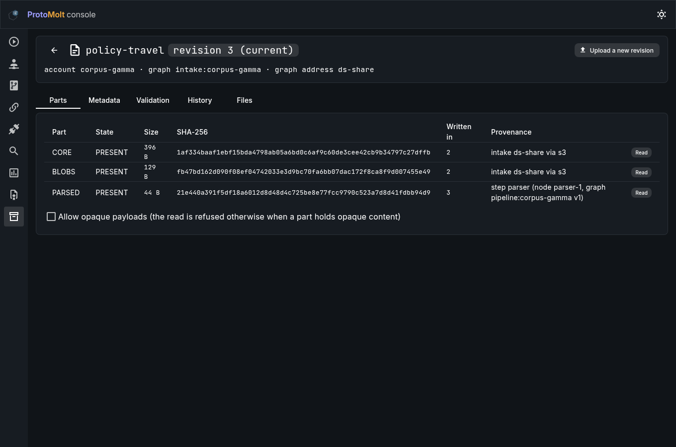Read the CORE part

pyautogui.click(x=641, y=152)
